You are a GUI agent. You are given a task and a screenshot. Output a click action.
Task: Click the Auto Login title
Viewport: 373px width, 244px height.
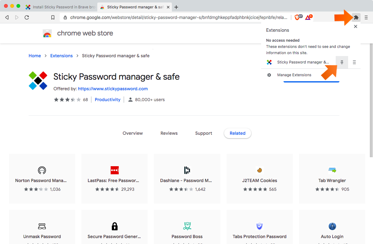click(332, 237)
